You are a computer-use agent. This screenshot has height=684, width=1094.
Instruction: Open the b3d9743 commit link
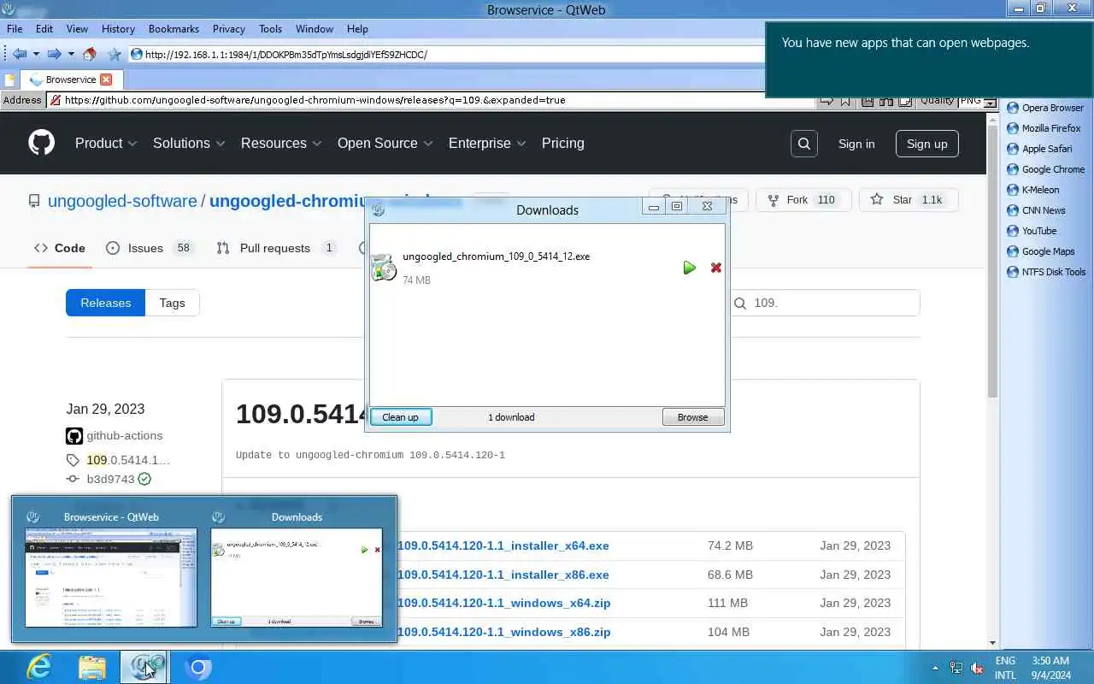110,479
